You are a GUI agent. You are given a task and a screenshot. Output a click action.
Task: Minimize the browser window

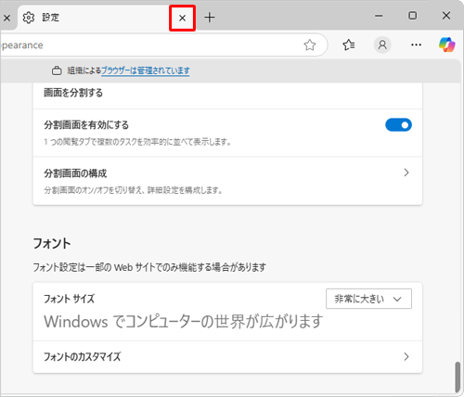click(x=379, y=16)
